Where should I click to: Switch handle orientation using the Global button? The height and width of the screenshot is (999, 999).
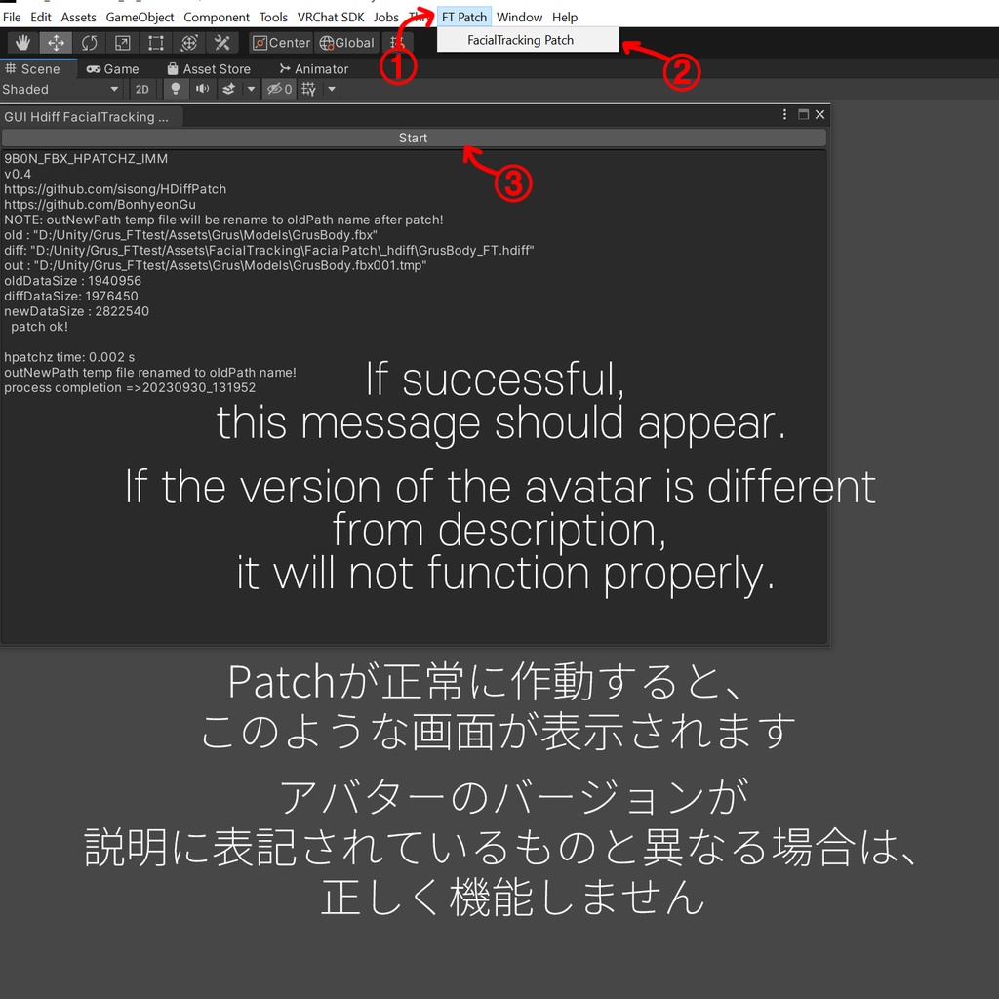346,42
